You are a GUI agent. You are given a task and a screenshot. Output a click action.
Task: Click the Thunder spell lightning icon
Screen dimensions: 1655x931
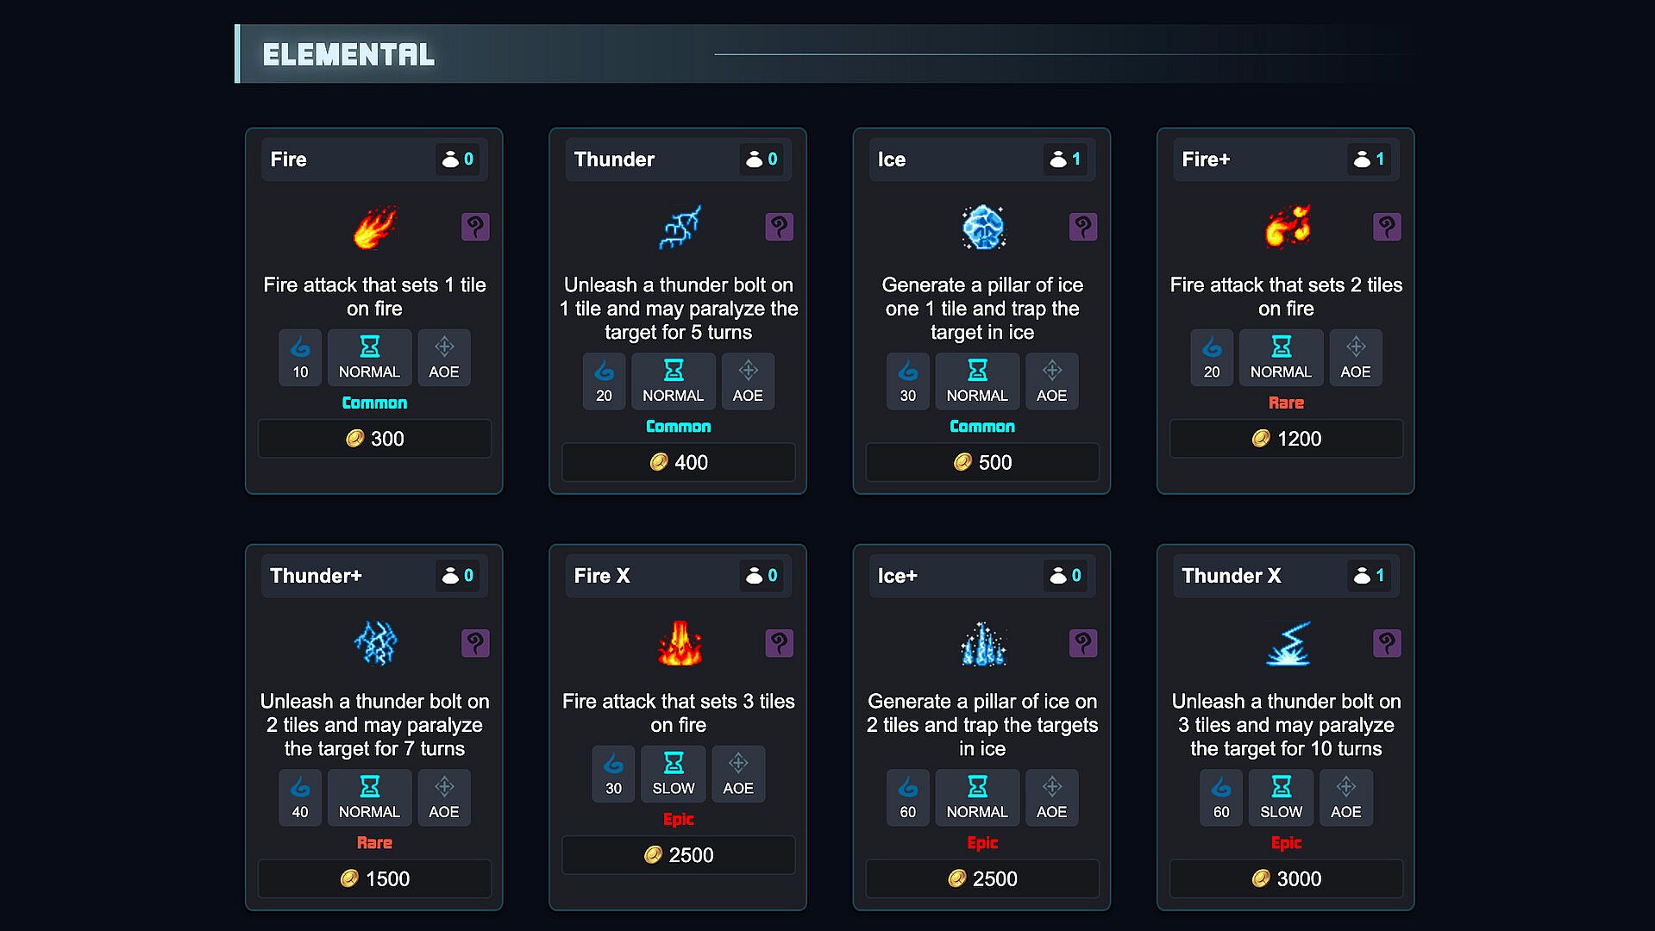click(679, 228)
